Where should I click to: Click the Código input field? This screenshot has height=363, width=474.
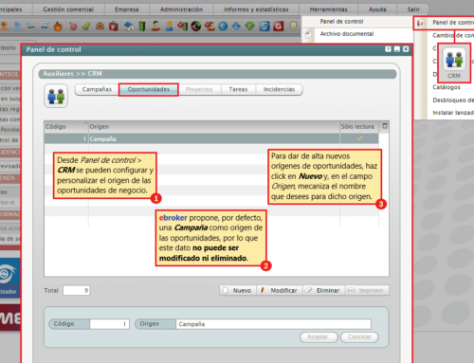pos(109,324)
